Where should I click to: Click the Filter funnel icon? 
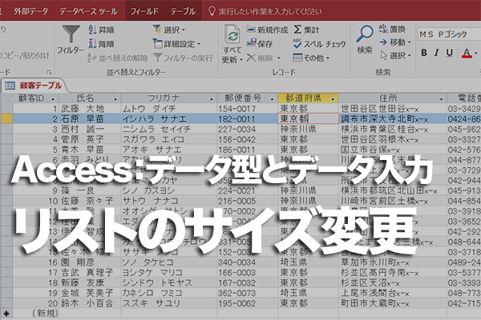coord(71,34)
